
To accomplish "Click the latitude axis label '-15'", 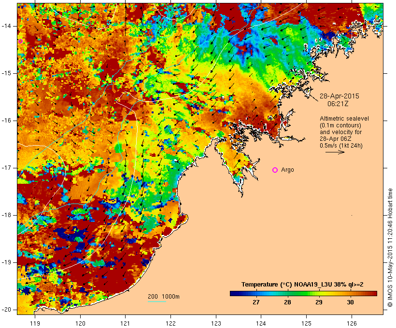I will click(6, 73).
